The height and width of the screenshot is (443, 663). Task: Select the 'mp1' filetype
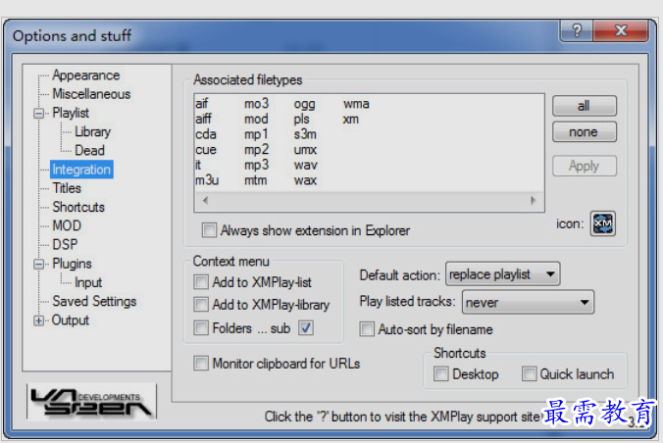coord(256,134)
